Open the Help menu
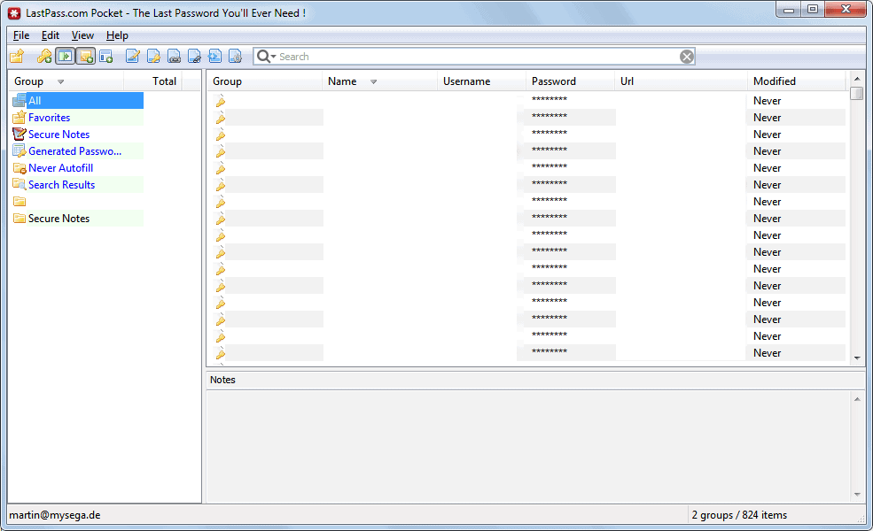This screenshot has width=873, height=531. (x=117, y=35)
